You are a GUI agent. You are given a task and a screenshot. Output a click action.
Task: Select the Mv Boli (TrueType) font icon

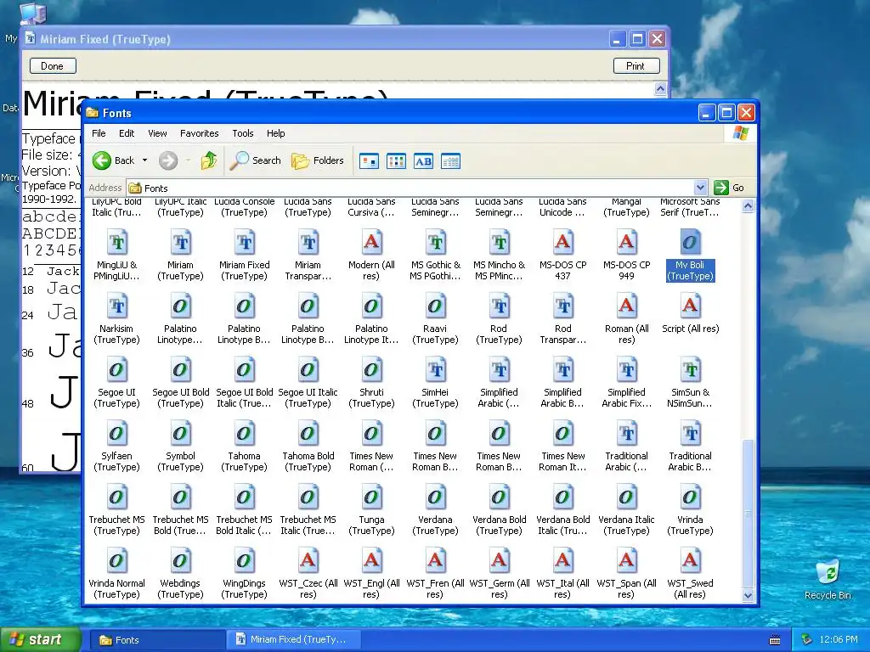pyautogui.click(x=690, y=243)
